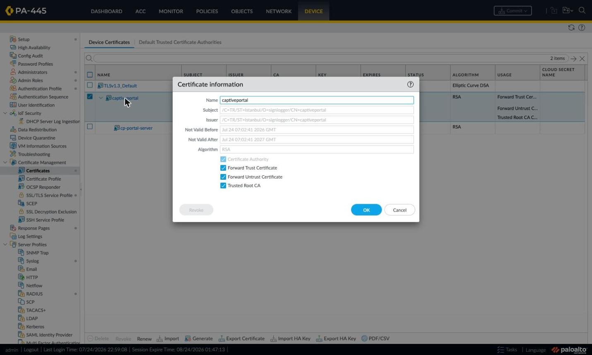Open Certificate Profile in the sidebar

(43, 179)
